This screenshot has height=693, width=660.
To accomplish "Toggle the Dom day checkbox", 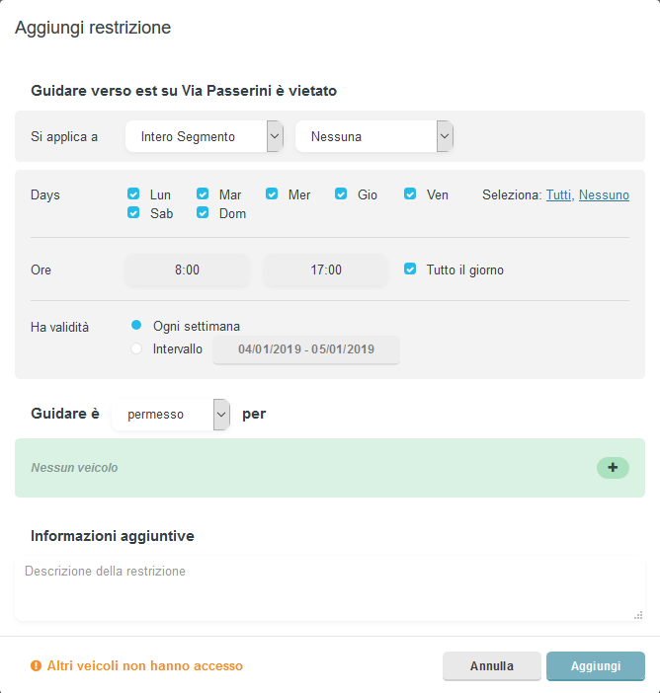I will (x=203, y=213).
